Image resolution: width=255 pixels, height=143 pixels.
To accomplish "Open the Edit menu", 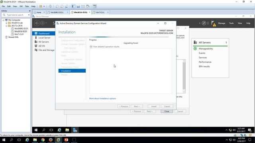I will (9, 6).
